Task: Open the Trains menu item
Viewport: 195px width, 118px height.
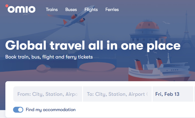Action: (x=52, y=10)
